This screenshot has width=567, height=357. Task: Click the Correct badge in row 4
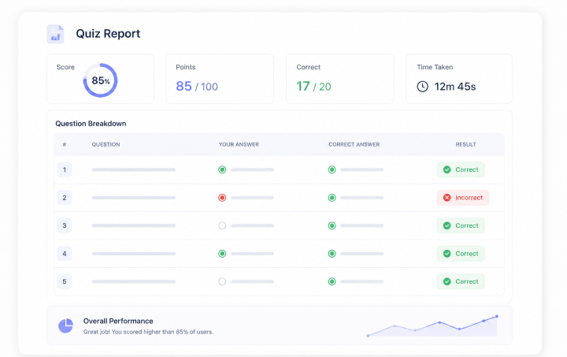click(x=461, y=254)
